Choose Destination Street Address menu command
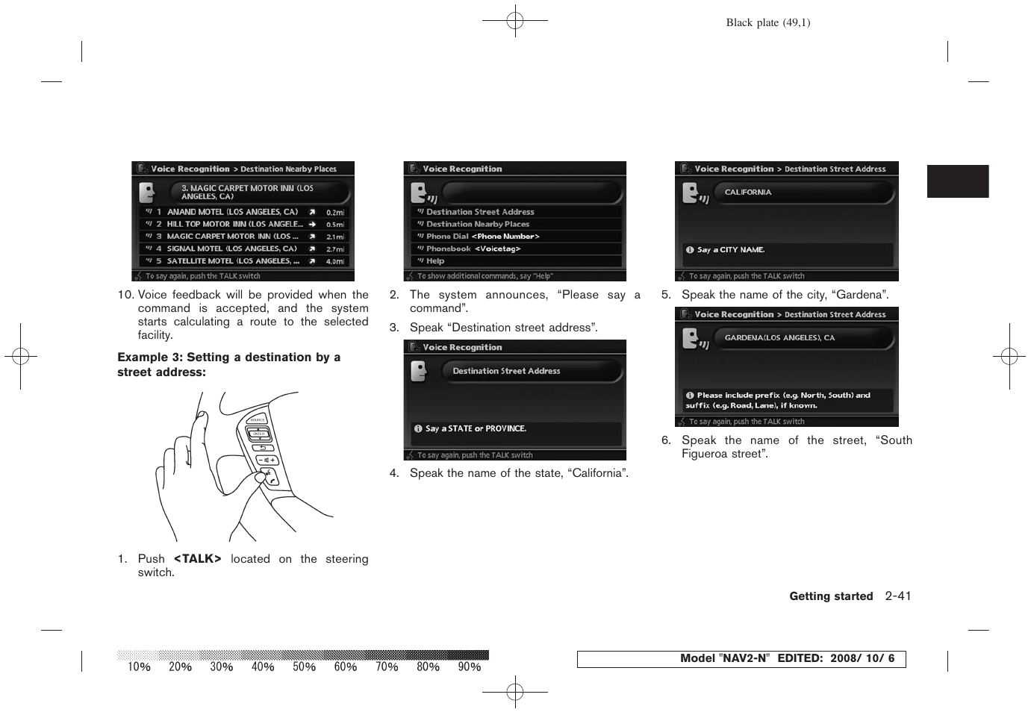This screenshot has width=1031, height=712. coord(517,212)
